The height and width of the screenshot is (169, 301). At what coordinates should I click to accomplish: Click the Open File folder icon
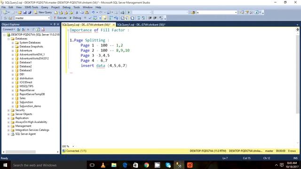tap(20, 13)
